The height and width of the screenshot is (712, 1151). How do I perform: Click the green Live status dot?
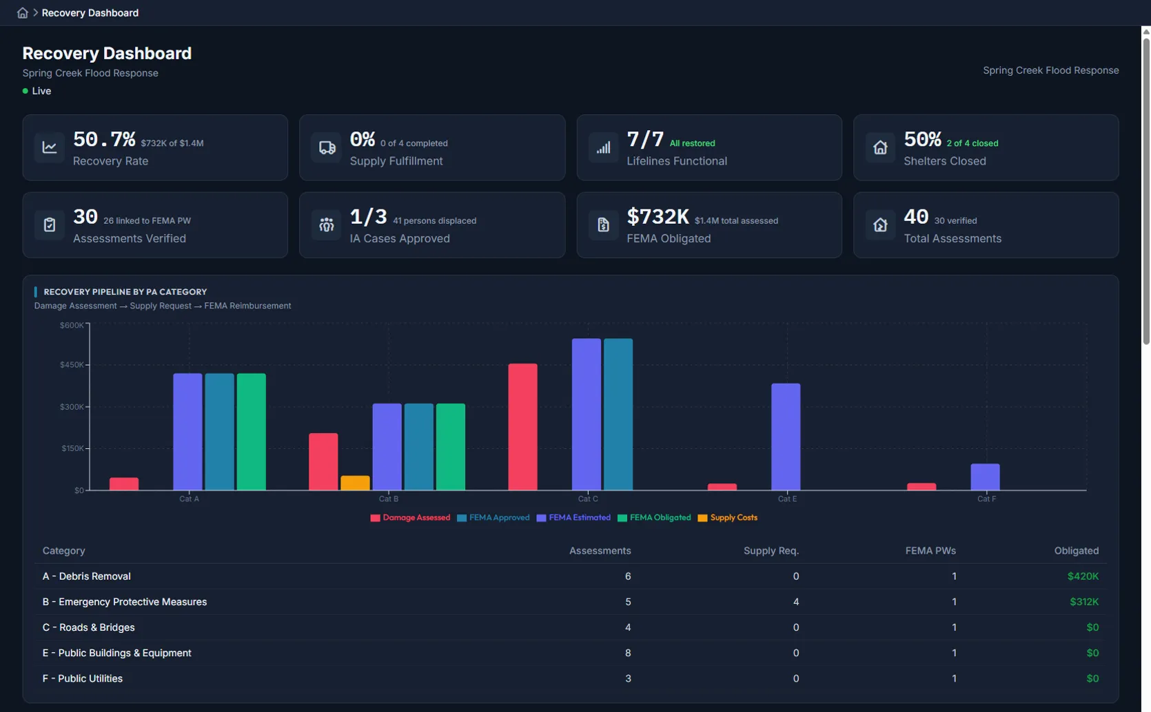click(x=26, y=91)
